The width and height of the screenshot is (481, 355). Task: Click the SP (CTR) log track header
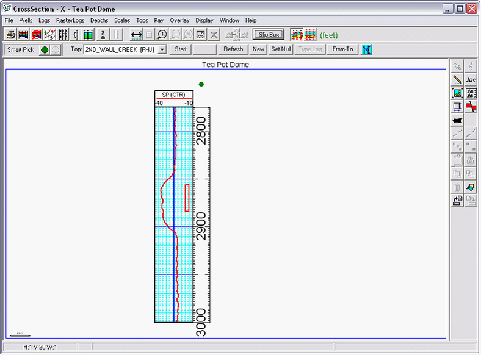174,95
